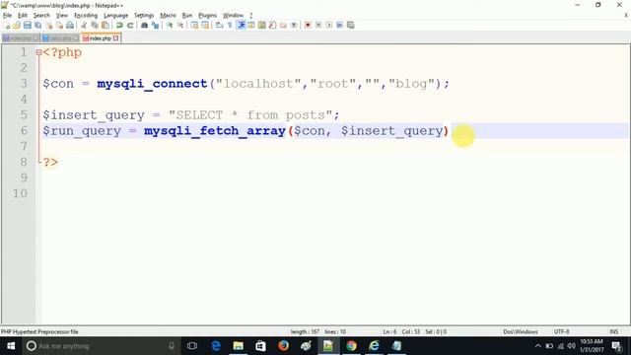The height and width of the screenshot is (355, 631).
Task: Click the Cortana 'Ask me anything' search box
Action: pos(101,346)
